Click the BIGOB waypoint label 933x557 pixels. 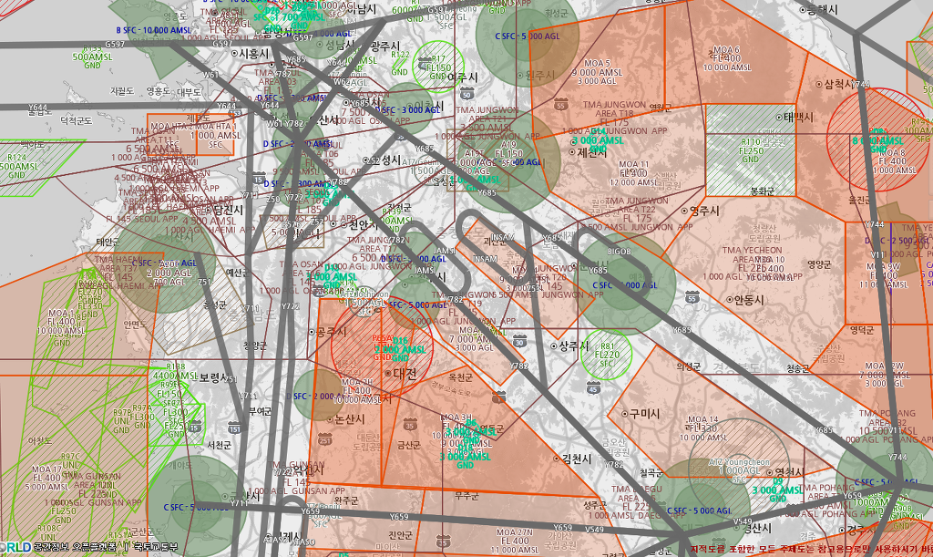coord(619,252)
